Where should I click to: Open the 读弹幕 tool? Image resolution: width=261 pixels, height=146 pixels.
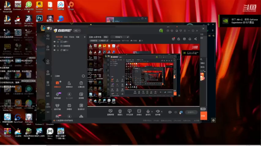click(x=81, y=95)
